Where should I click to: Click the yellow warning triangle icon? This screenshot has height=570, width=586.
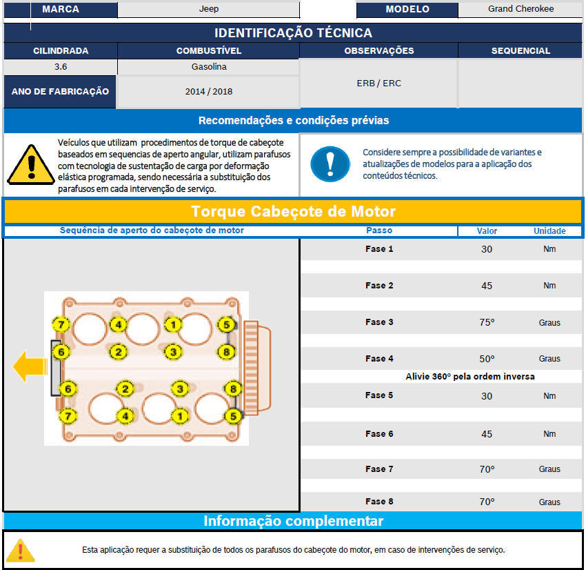[x=30, y=164]
